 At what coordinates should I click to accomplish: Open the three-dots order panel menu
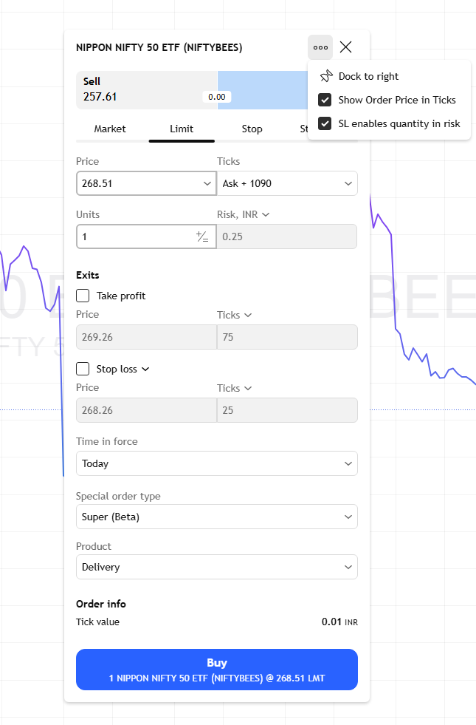(x=320, y=47)
